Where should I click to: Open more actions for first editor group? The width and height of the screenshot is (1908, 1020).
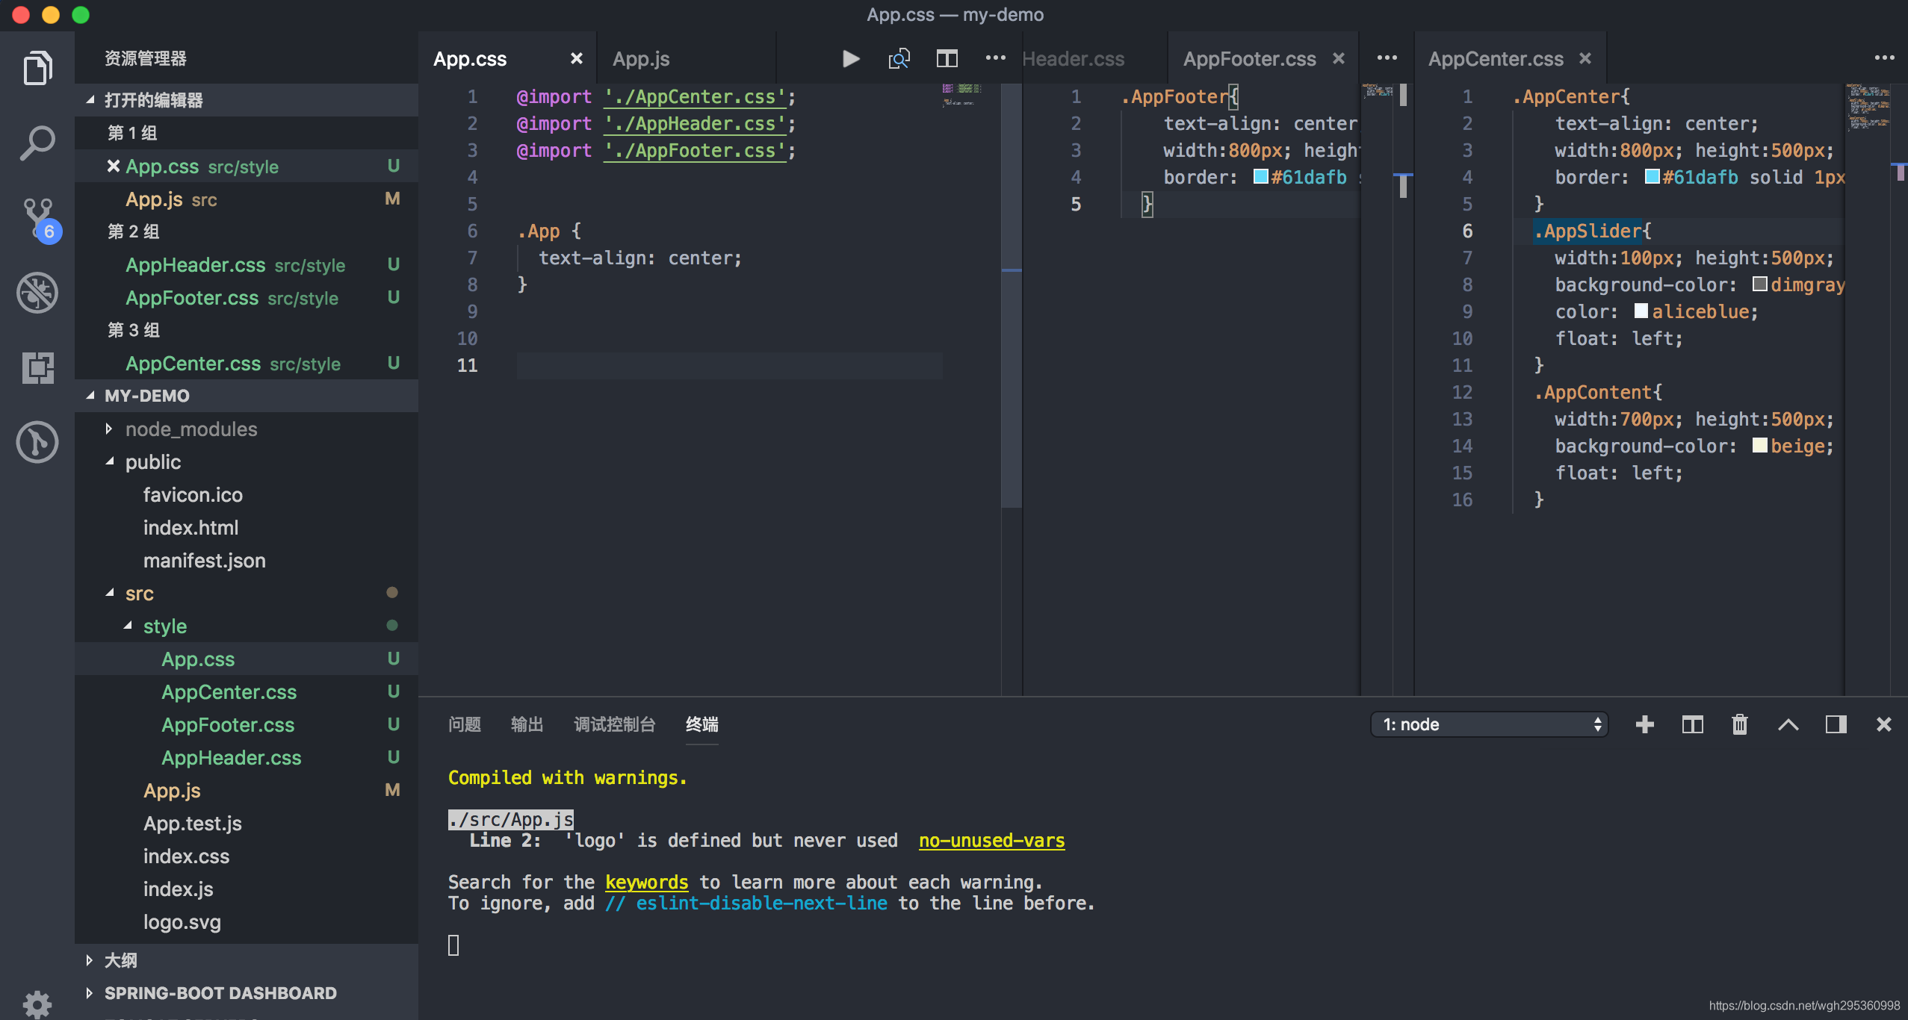(995, 57)
